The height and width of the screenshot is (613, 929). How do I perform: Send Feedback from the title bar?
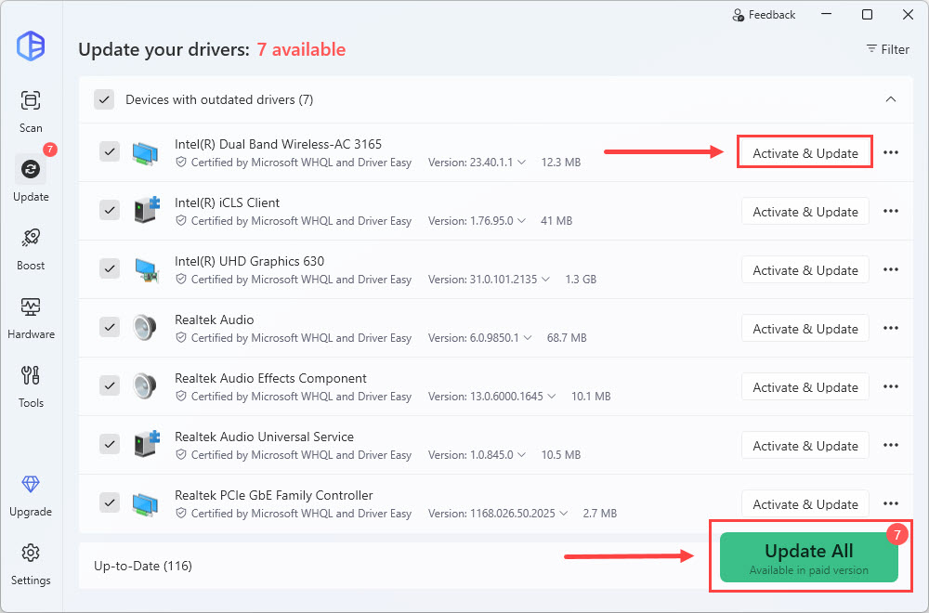pyautogui.click(x=764, y=15)
